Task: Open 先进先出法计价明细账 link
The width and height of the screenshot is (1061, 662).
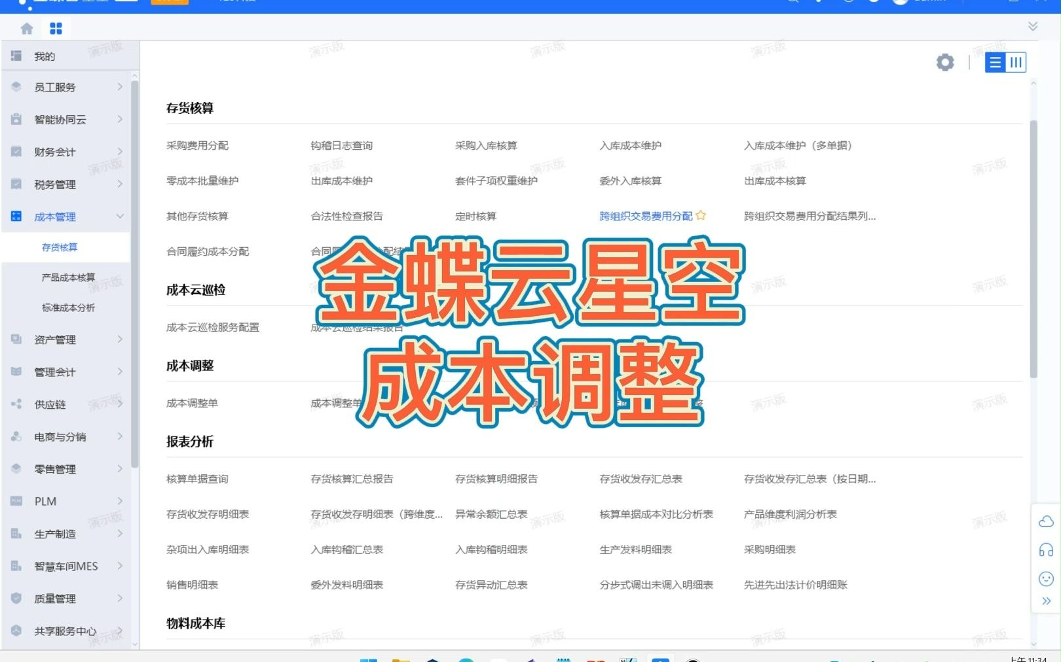Action: point(796,585)
